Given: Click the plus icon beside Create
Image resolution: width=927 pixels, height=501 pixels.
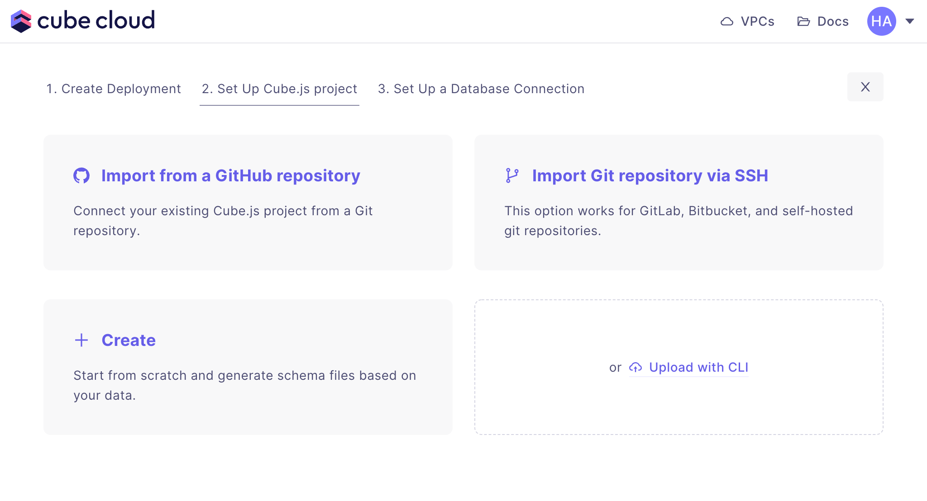Looking at the screenshot, I should [81, 340].
